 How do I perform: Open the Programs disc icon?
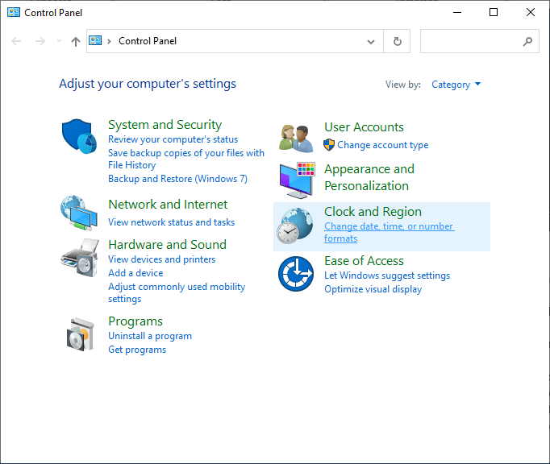(81, 334)
